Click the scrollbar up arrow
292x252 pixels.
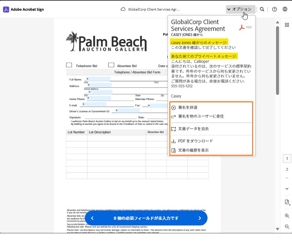(x=277, y=22)
